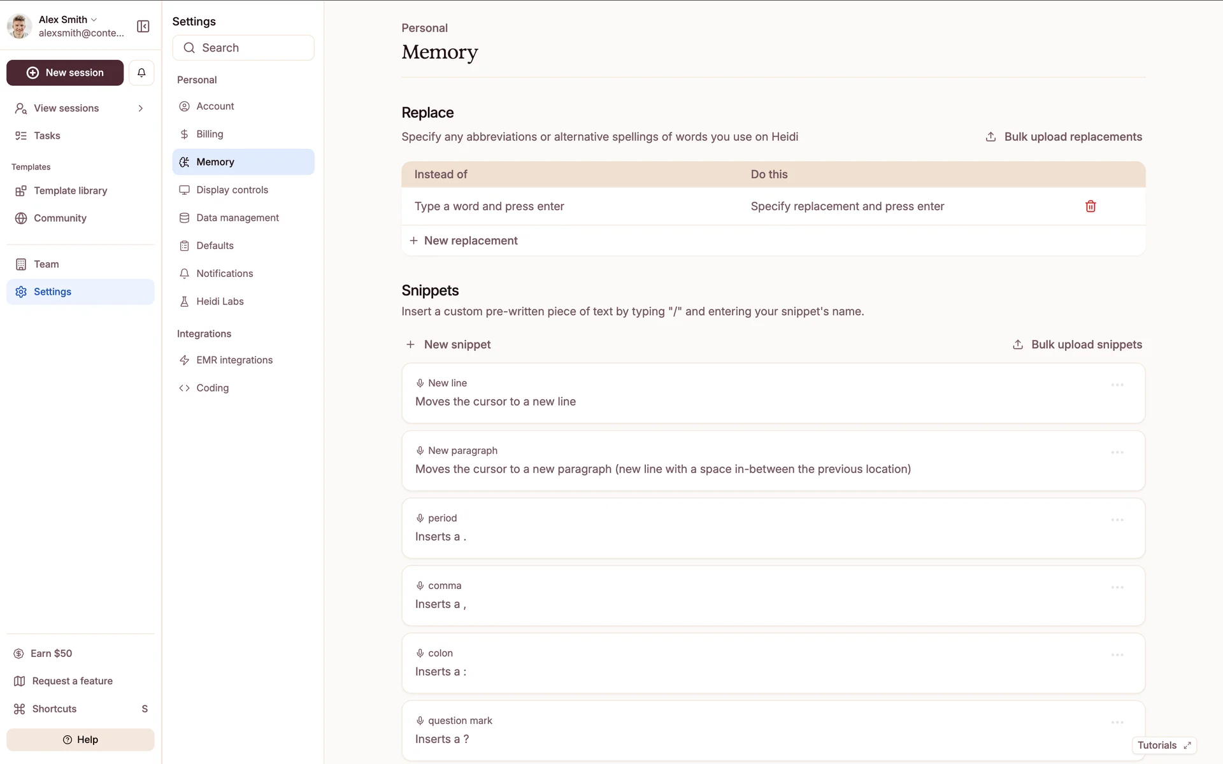Click the 'Type a word' replacement input

pyautogui.click(x=489, y=206)
